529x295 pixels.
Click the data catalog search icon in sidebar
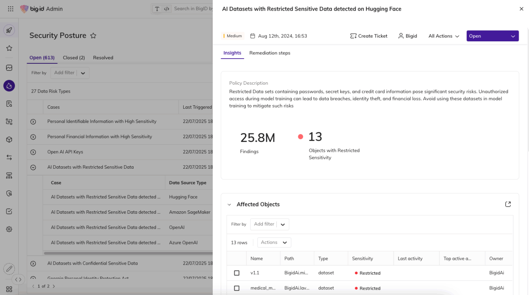9,104
